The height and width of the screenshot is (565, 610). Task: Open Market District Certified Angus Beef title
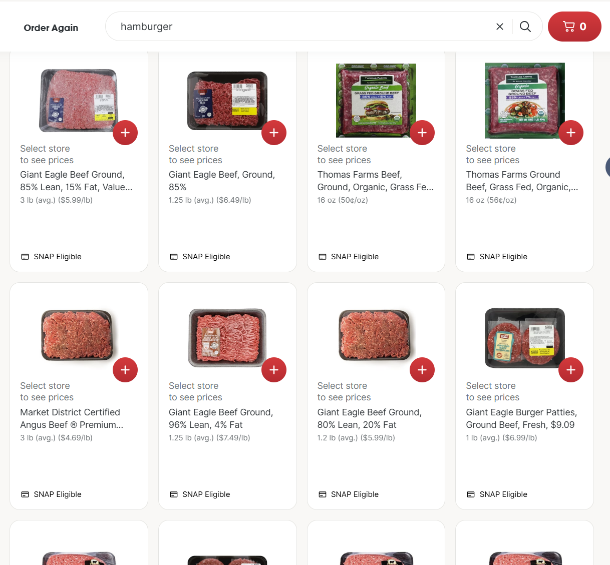tap(72, 418)
